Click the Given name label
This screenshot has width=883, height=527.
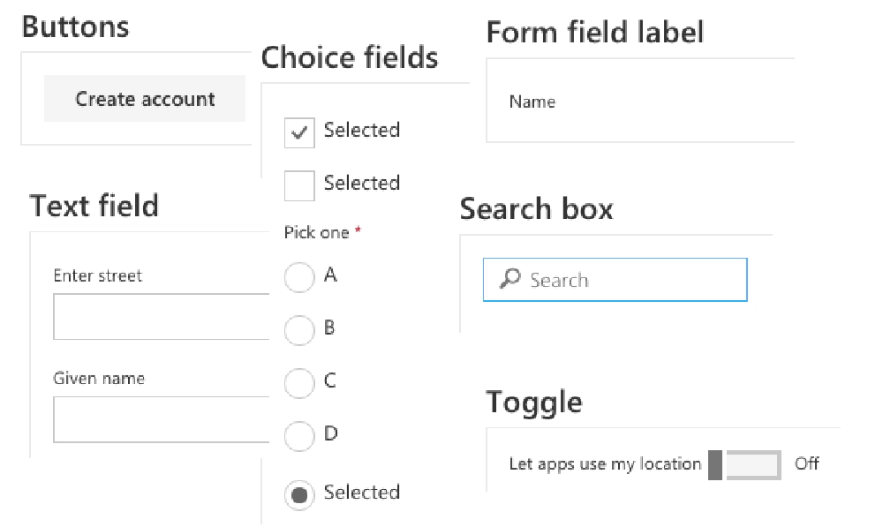click(99, 379)
